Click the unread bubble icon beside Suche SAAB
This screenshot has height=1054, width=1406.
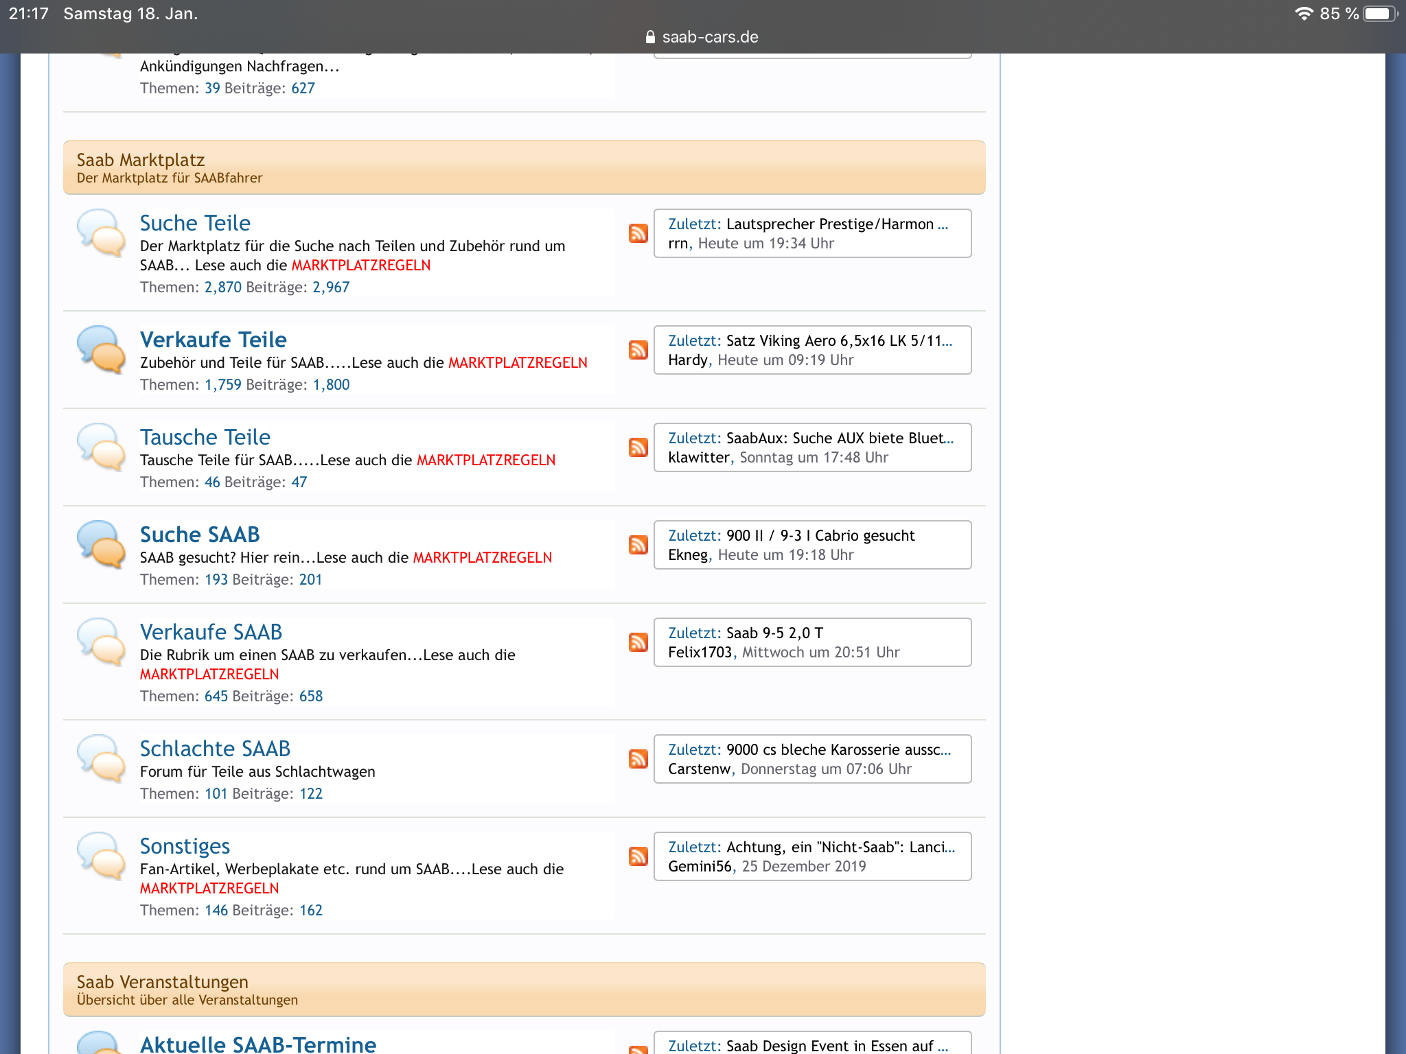[101, 544]
